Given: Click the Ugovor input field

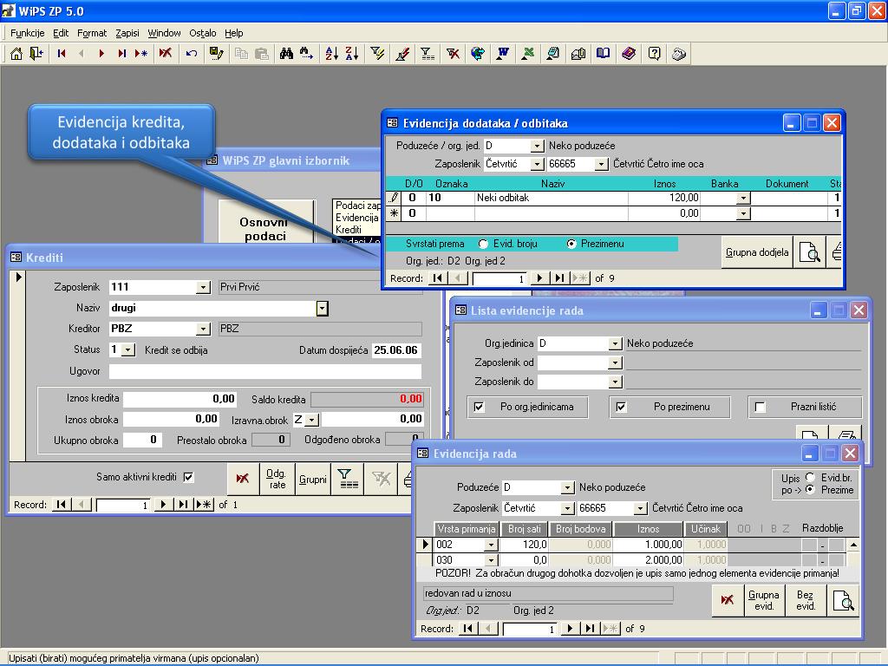Looking at the screenshot, I should pyautogui.click(x=265, y=371).
